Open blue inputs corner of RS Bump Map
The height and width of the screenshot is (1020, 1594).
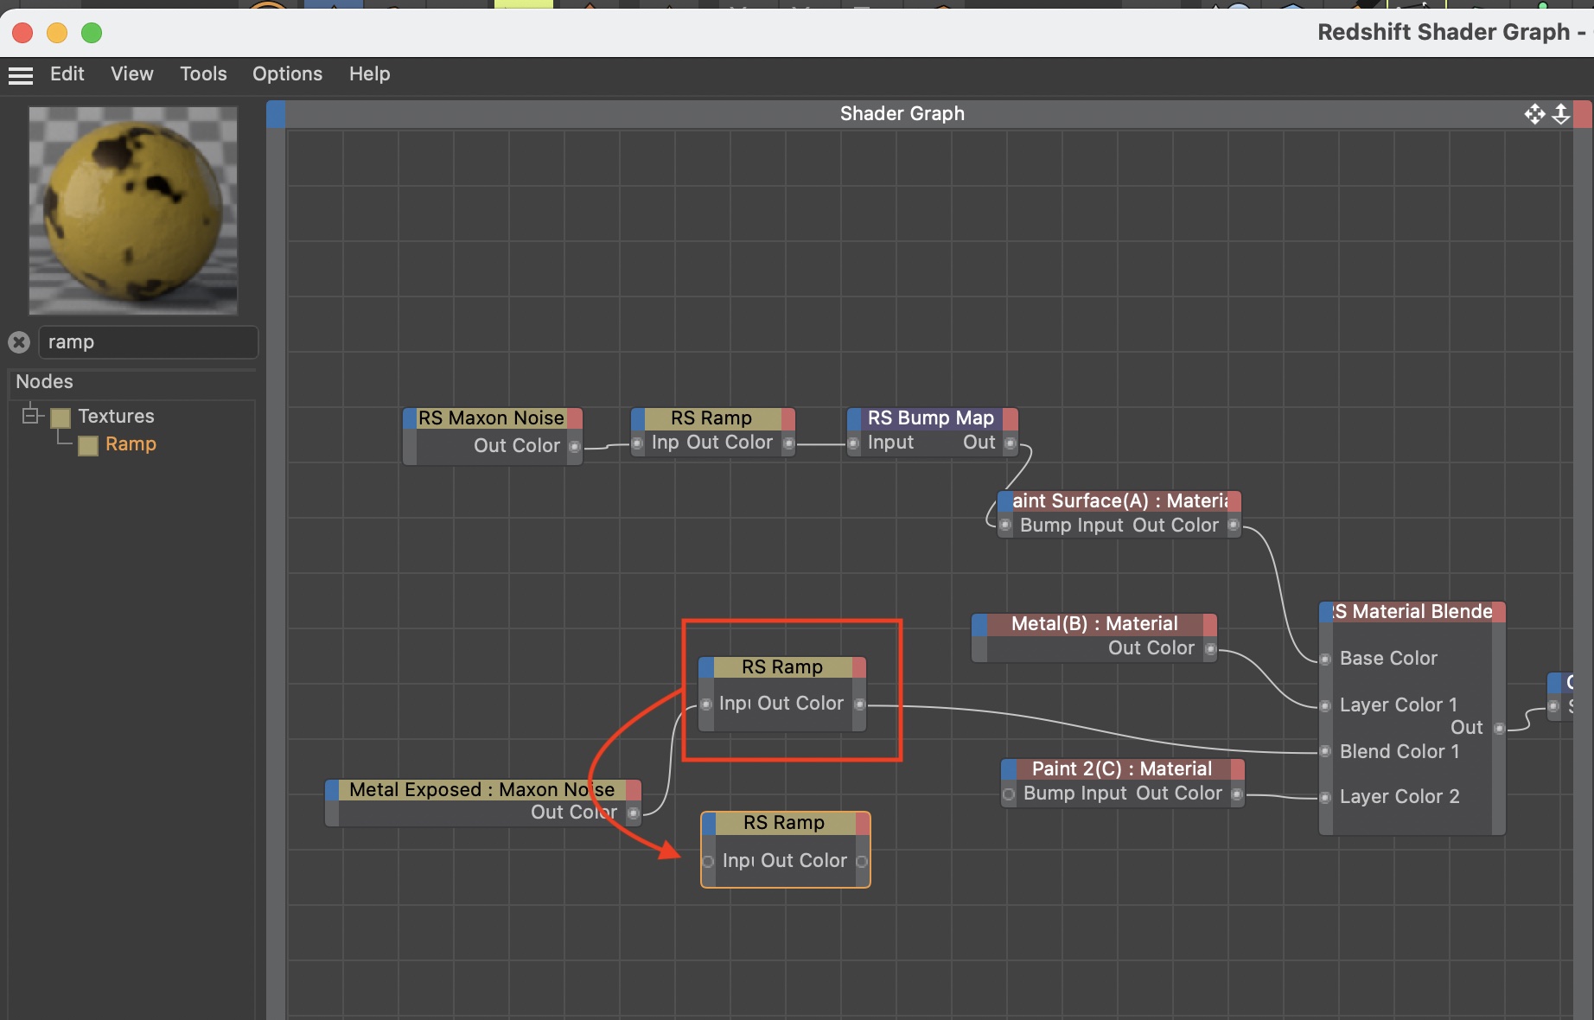[x=855, y=418]
